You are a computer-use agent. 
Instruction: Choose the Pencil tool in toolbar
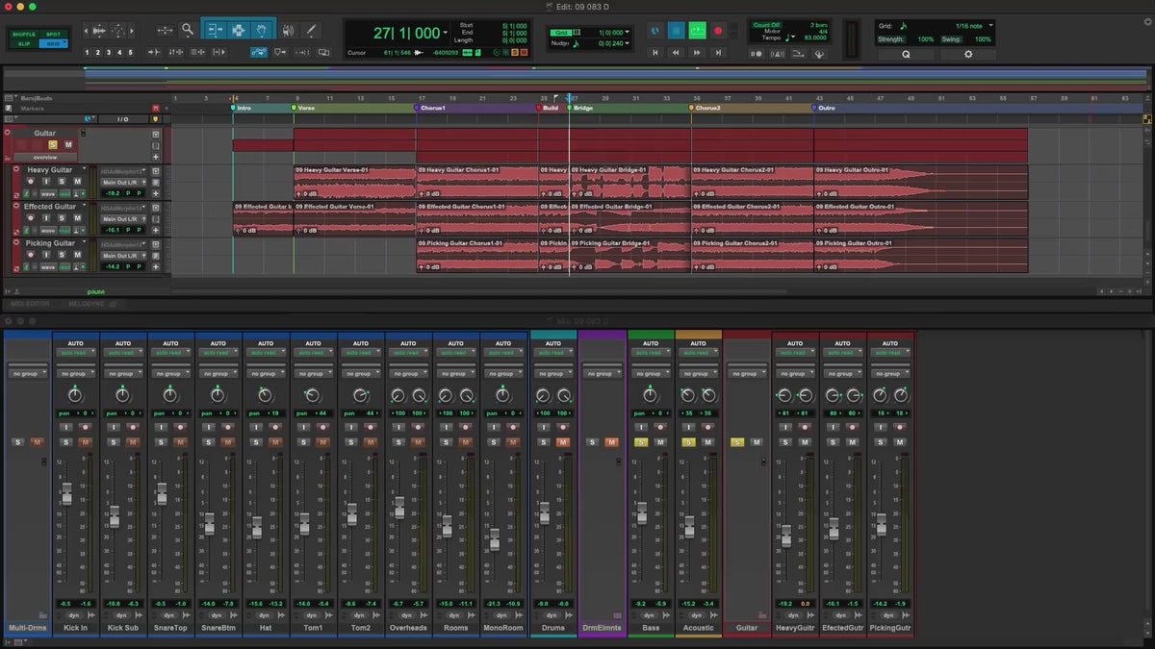pos(311,30)
